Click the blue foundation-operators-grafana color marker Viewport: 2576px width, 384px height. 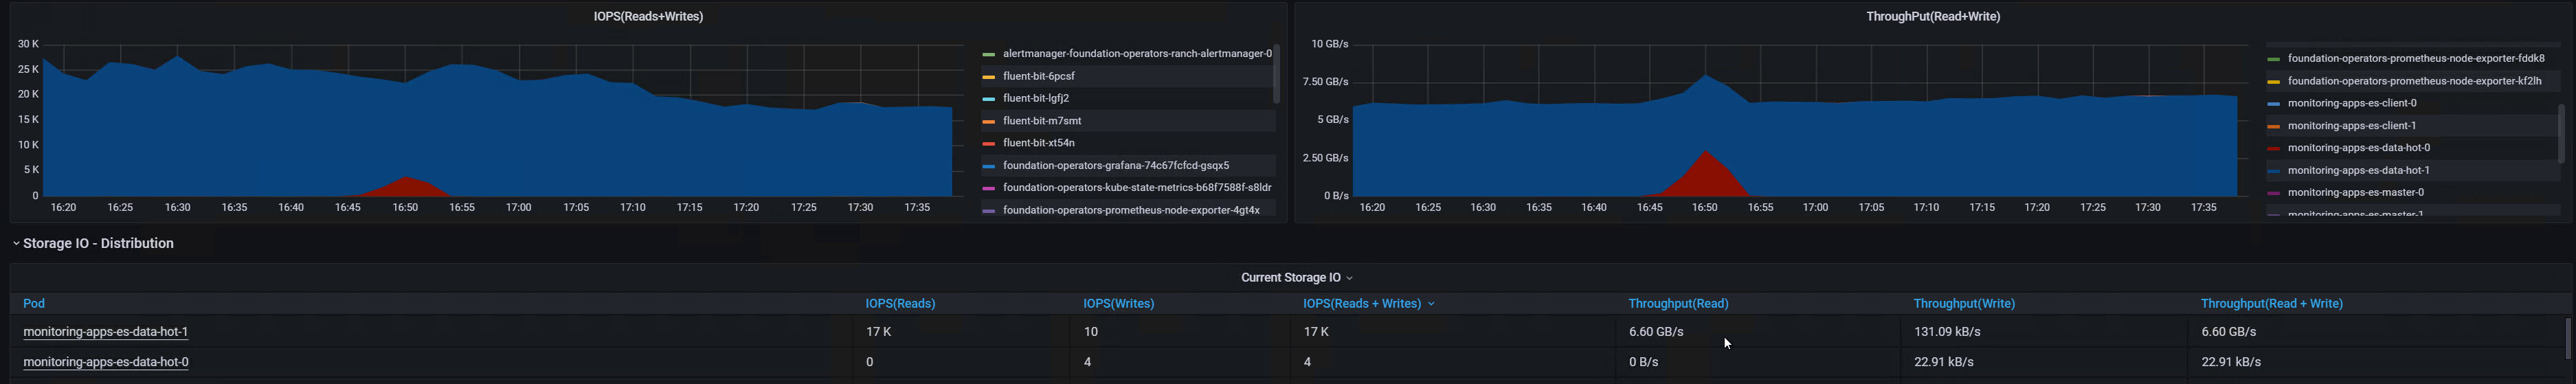(x=988, y=166)
